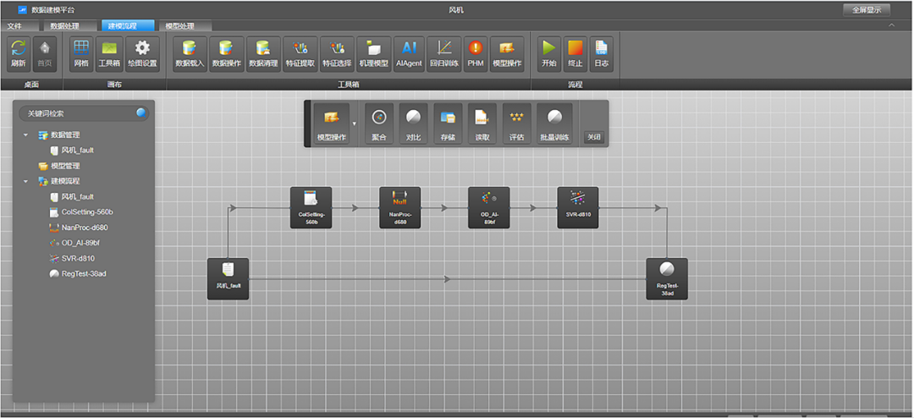
Task: Click the 首页 home icon
Action: point(44,54)
